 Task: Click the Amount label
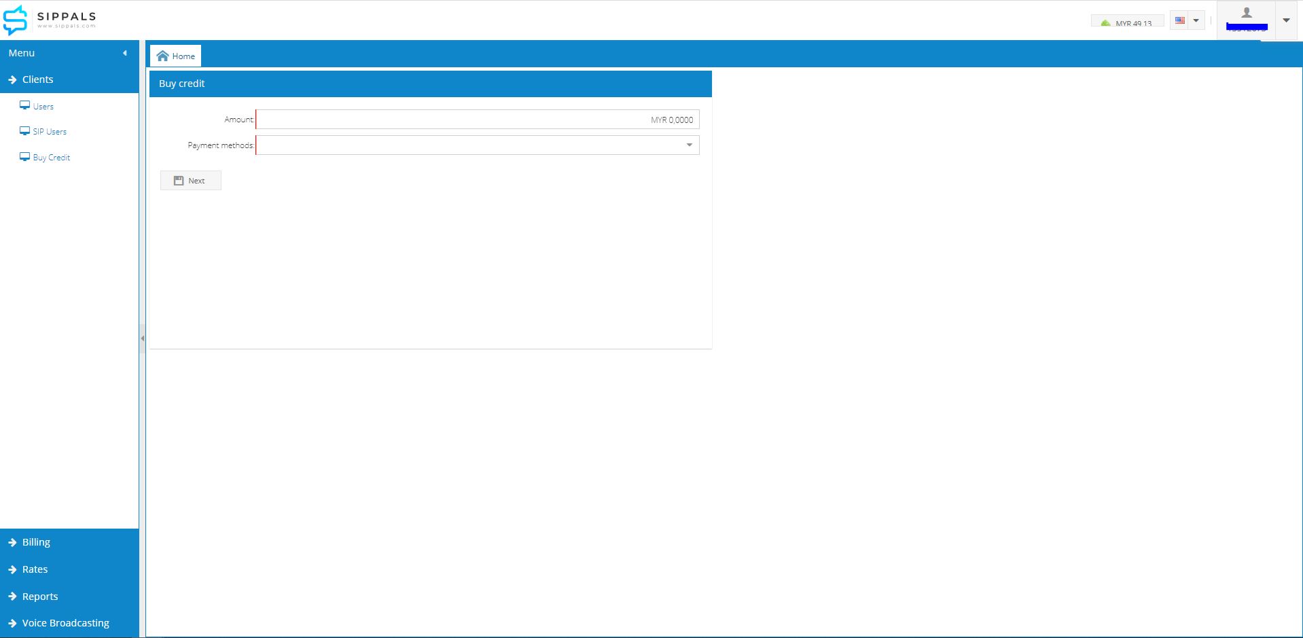click(239, 120)
